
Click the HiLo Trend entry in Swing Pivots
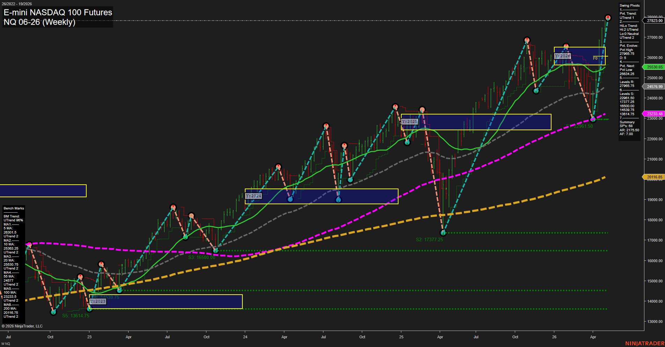(629, 26)
